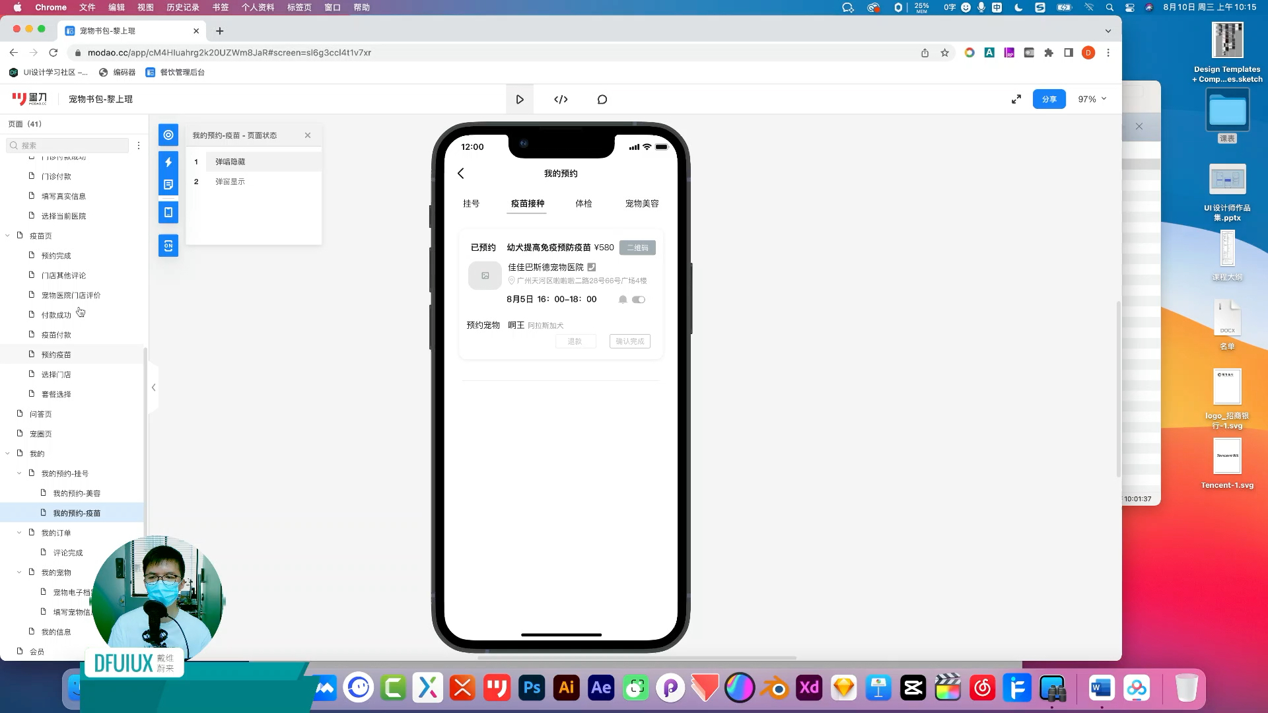
Task: Click the 二维码 button on the card
Action: [x=637, y=248]
